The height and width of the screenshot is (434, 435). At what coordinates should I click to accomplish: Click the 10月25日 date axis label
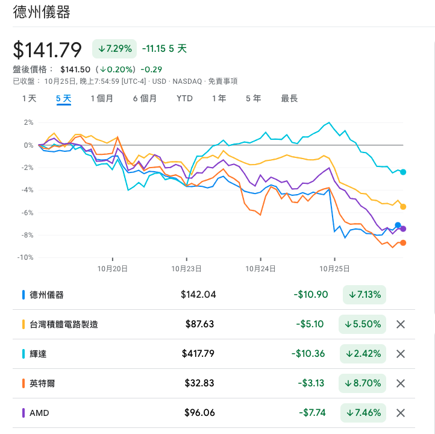(x=334, y=269)
